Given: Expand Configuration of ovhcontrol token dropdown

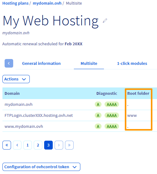Looking at the screenshot, I should pos(41,167).
